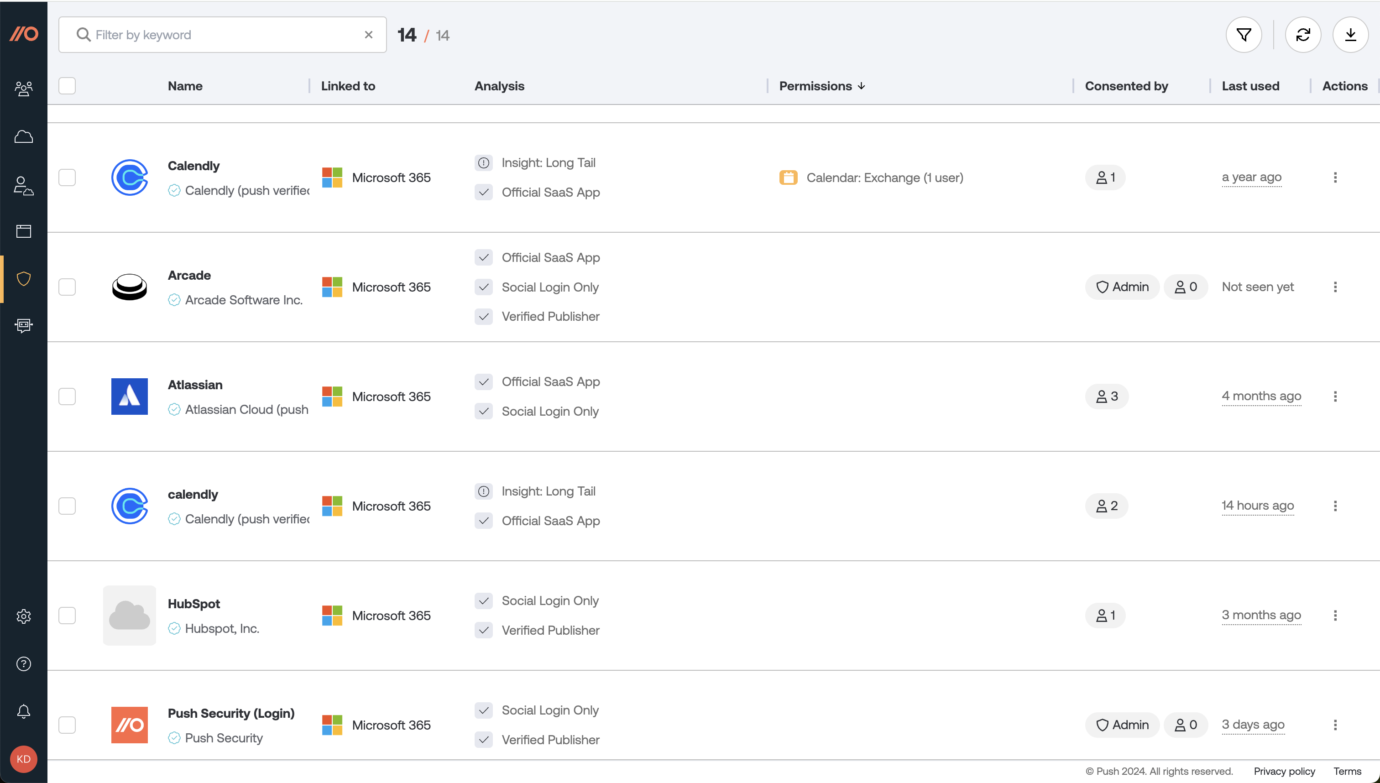Image resolution: width=1380 pixels, height=783 pixels.
Task: Open actions menu for calendly (14 hours ago)
Action: point(1335,506)
